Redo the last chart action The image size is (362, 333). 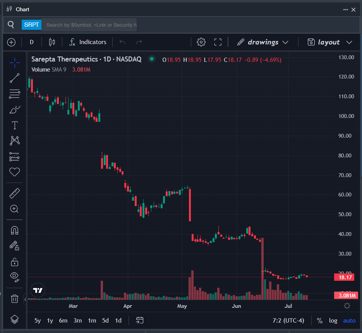[139, 42]
